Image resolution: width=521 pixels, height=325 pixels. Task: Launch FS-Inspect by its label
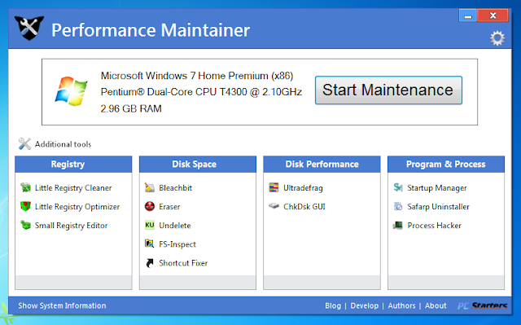tap(177, 244)
